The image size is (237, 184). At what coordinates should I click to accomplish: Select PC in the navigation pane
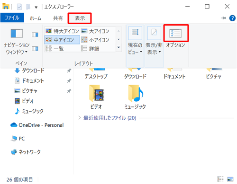pos(22,139)
